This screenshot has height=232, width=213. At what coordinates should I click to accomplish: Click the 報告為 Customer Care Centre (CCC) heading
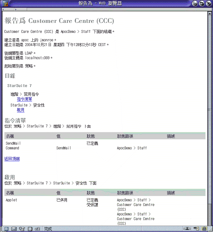pyautogui.click(x=59, y=21)
